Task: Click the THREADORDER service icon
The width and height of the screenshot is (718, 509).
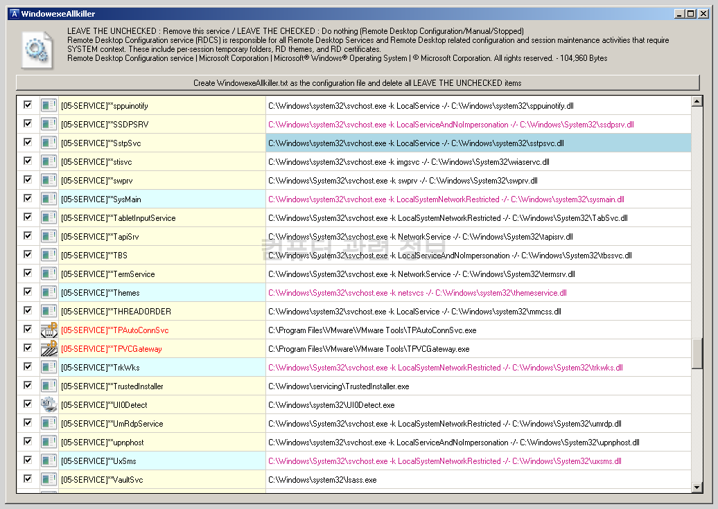Action: pyautogui.click(x=49, y=311)
